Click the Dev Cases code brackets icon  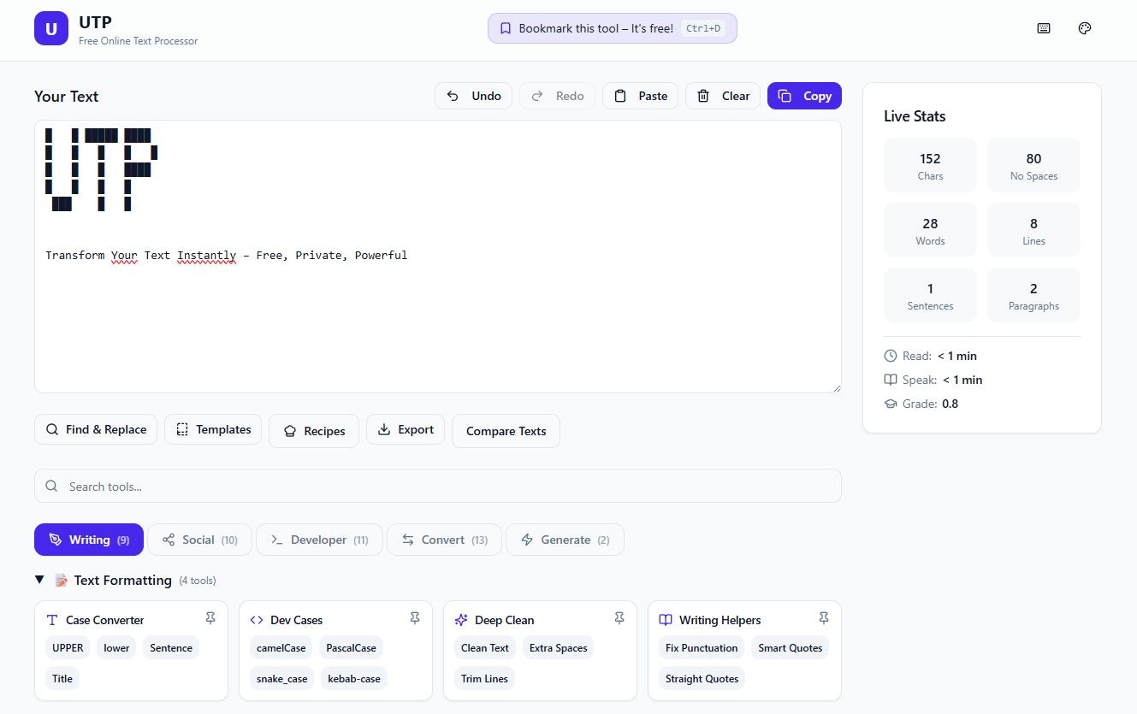(x=257, y=619)
